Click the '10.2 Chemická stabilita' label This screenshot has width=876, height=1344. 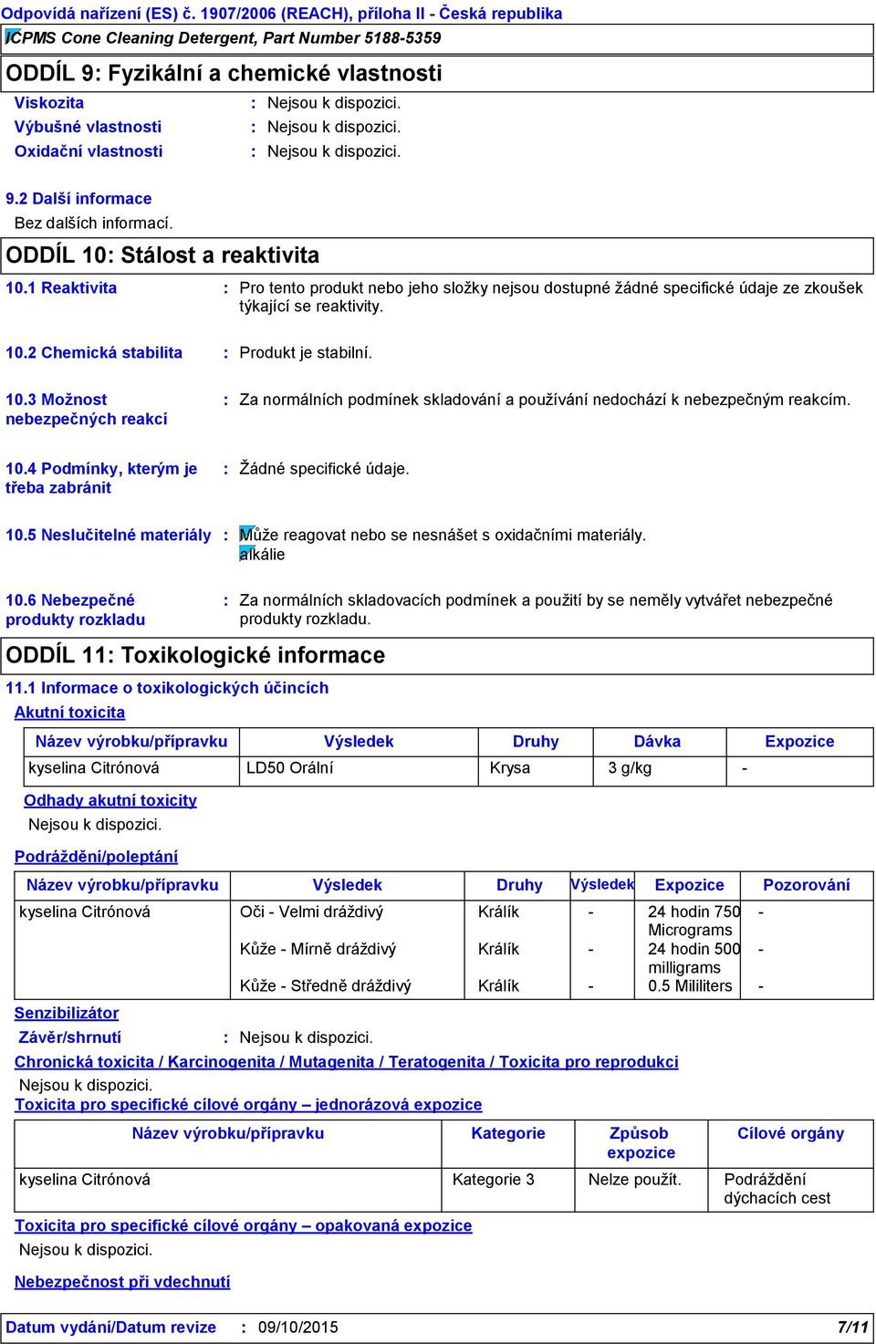point(94,353)
